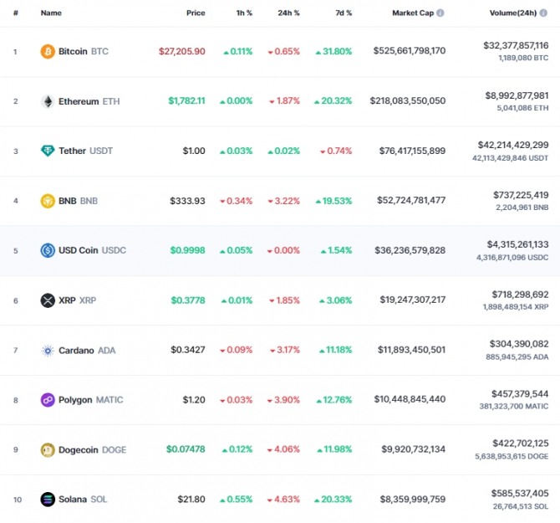Click the Bitcoin logo icon

coord(48,52)
